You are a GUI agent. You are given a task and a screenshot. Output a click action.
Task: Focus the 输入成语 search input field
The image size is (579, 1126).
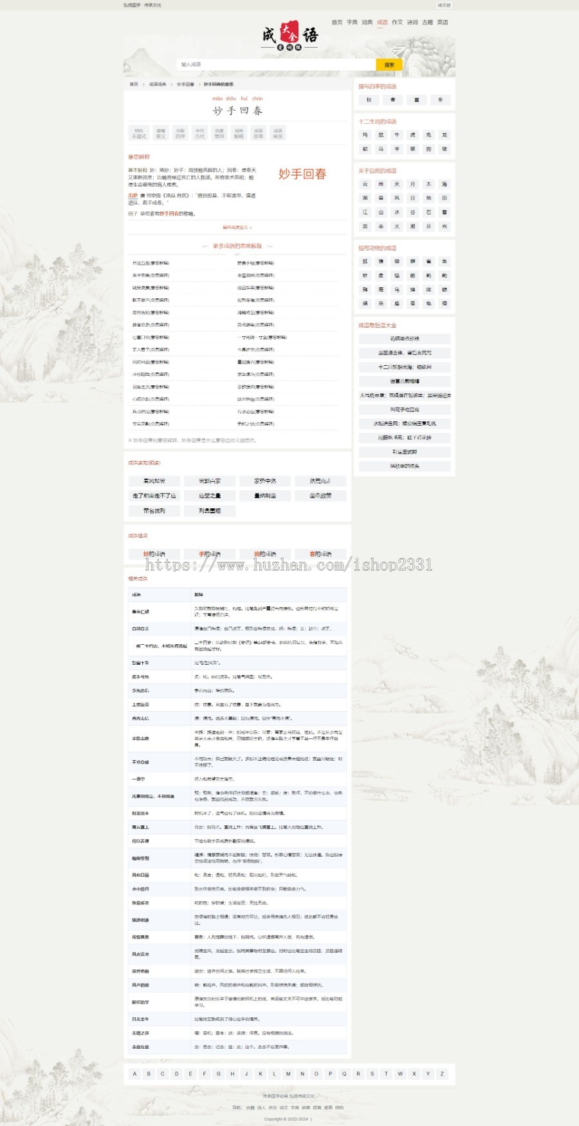(x=275, y=65)
